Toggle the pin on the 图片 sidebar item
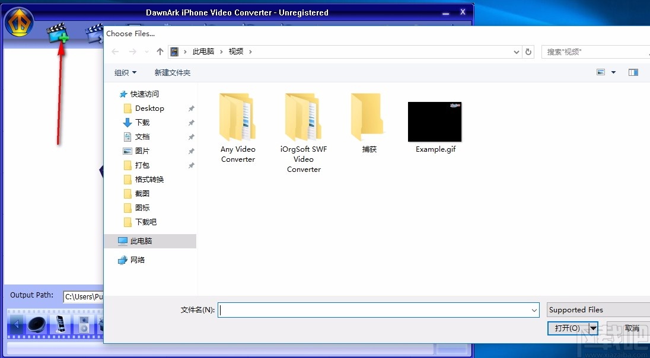 pyautogui.click(x=191, y=151)
